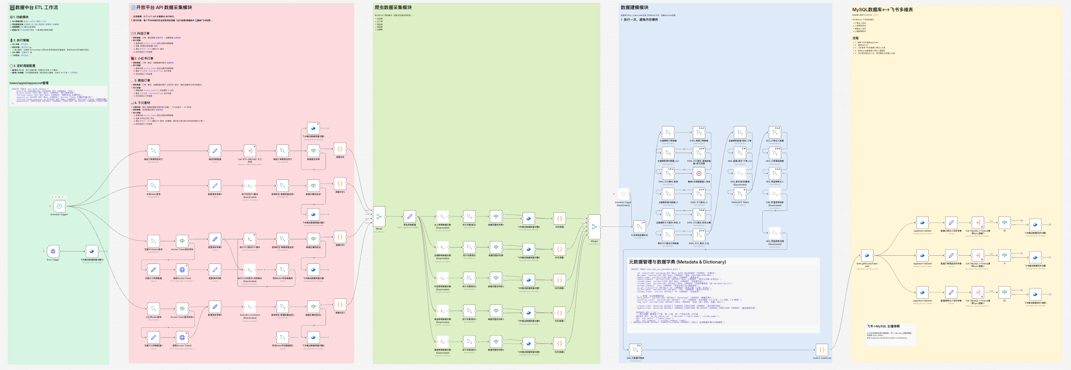The image size is (1071, 370).
Task: Select the Code in JavaScript node
Action: (822, 350)
